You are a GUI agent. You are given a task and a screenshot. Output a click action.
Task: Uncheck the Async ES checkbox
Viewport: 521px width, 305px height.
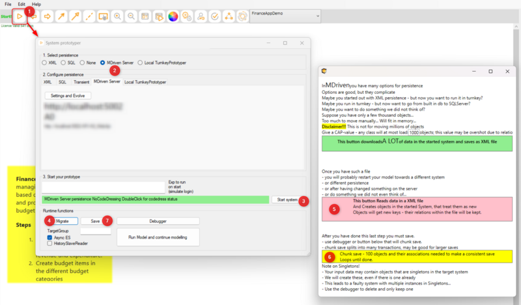(x=50, y=237)
